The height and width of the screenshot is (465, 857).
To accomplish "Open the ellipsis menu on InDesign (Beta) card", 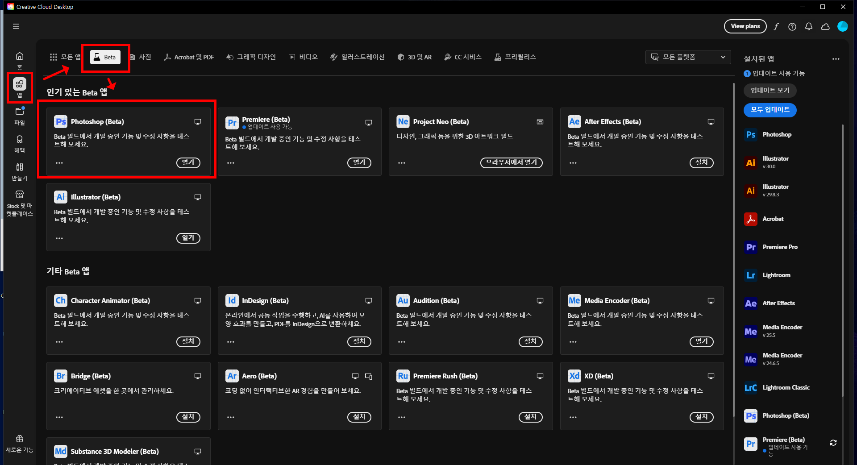I will click(x=230, y=342).
